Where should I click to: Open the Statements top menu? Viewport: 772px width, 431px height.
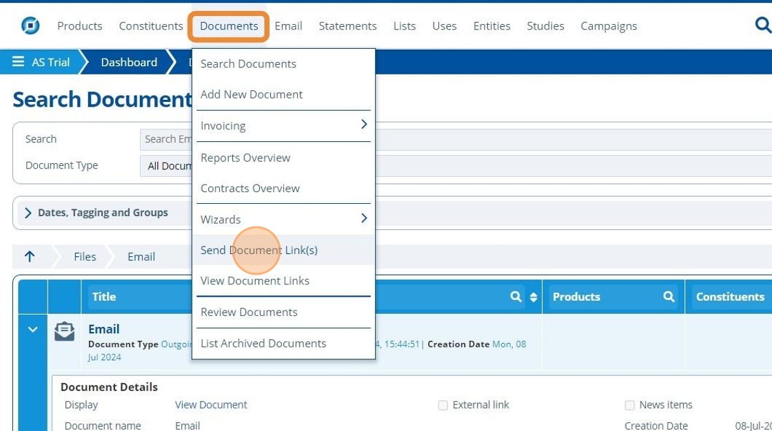tap(347, 26)
